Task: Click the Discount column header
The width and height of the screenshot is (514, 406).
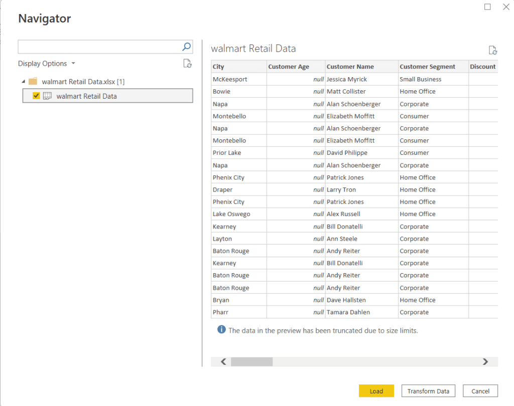Action: [483, 67]
